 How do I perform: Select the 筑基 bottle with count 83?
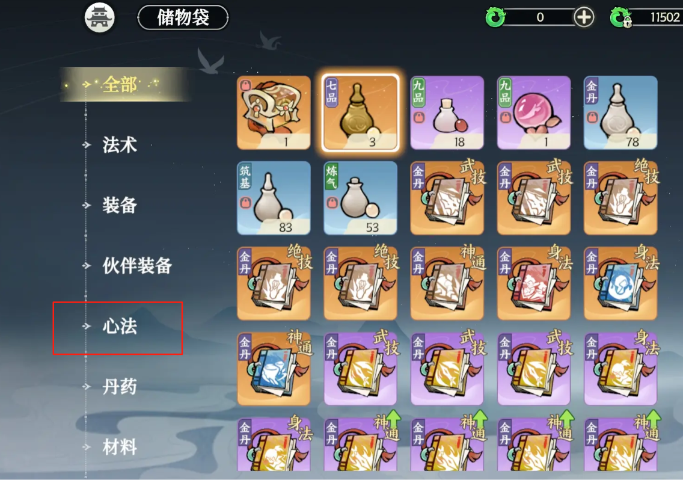click(274, 198)
